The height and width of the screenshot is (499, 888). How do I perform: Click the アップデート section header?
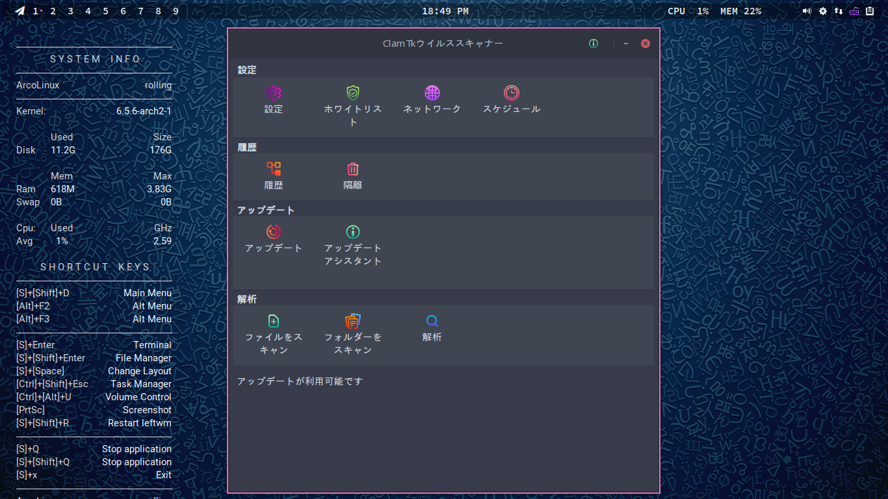pyautogui.click(x=266, y=211)
